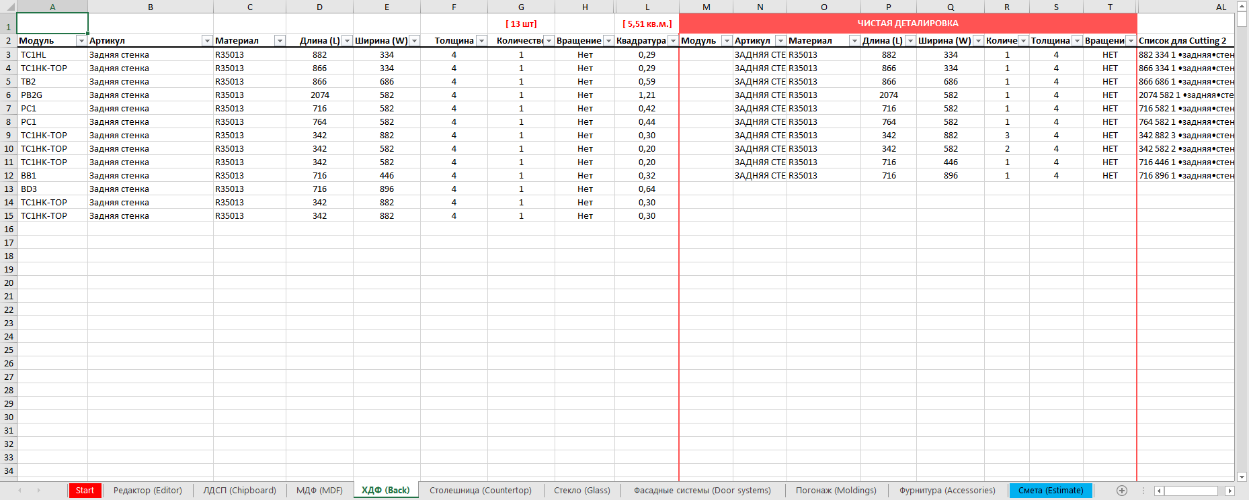
Task: Select row 13 header
Action: [8, 189]
